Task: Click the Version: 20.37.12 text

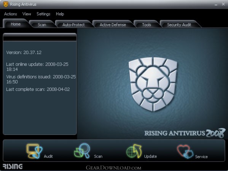Action: [x=24, y=52]
